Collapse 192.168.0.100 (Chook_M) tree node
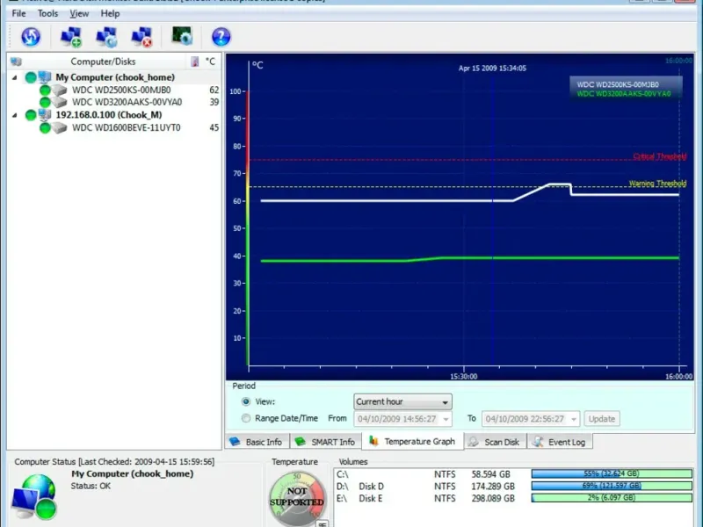The width and height of the screenshot is (703, 527). (15, 115)
